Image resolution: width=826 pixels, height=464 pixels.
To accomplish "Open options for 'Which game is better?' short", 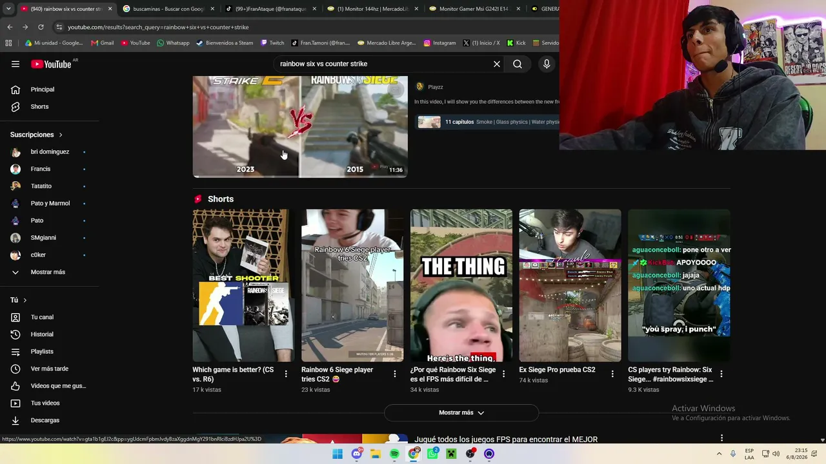I will [x=286, y=374].
